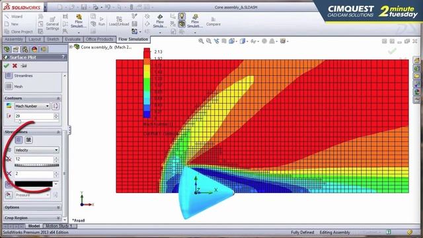Expand the Options section
Image resolution: width=423 pixels, height=238 pixels.
coord(32,207)
